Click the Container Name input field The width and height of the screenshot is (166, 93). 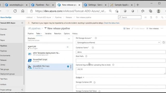(121, 52)
